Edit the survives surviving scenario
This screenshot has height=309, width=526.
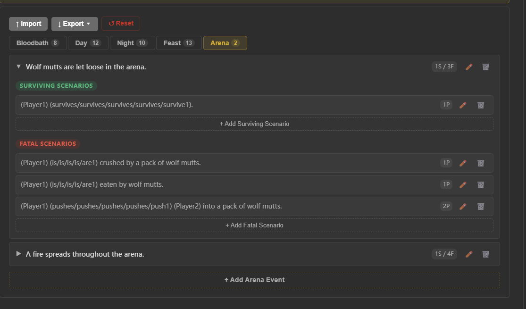(x=463, y=105)
